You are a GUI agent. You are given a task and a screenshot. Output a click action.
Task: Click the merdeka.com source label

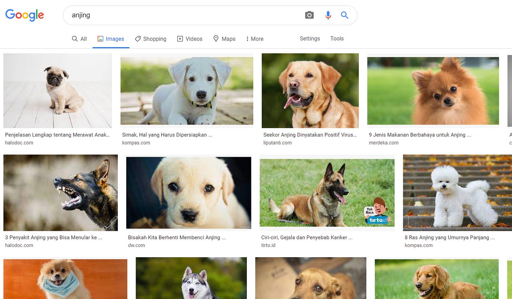pyautogui.click(x=384, y=143)
